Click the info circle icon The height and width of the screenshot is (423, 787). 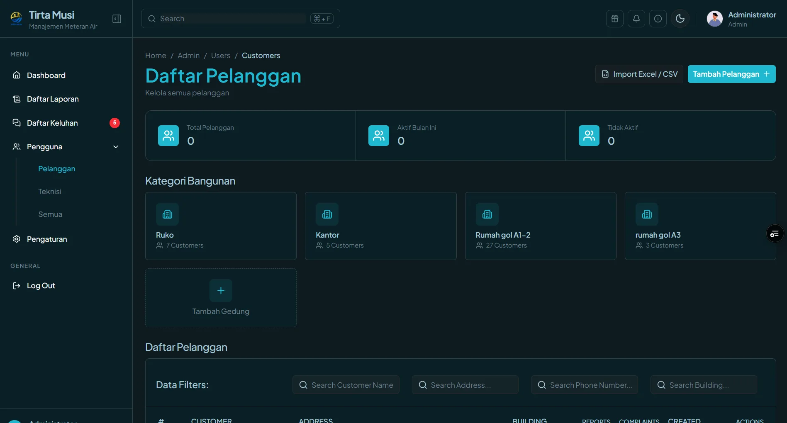[658, 19]
